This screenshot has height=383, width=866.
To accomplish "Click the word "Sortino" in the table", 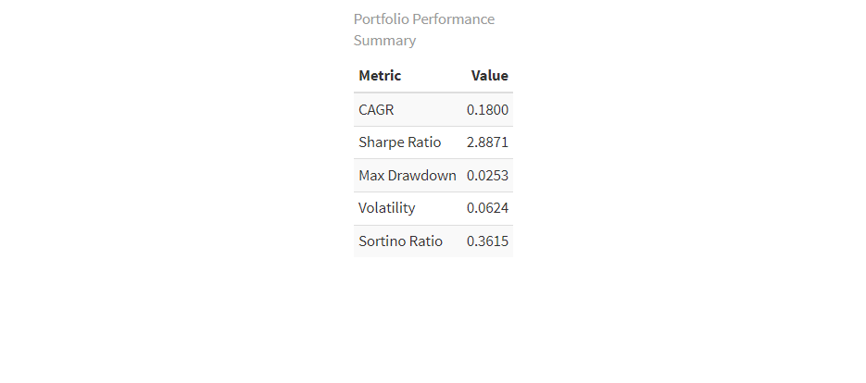I will [x=383, y=241].
